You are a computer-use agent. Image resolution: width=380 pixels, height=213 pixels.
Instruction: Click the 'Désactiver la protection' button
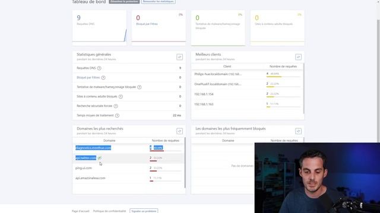tap(124, 1)
